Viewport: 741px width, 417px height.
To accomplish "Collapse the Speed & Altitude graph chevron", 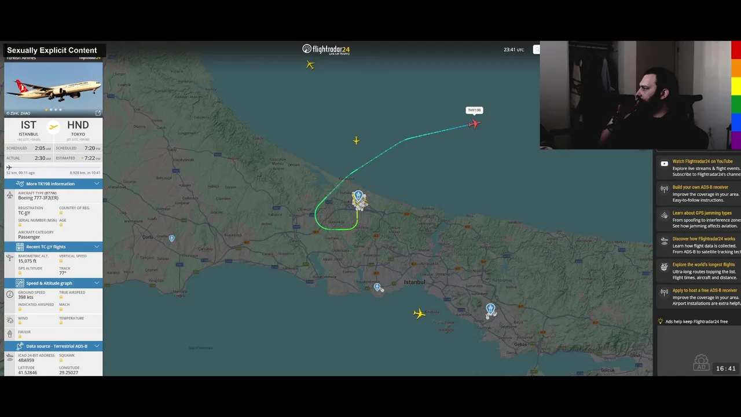I will pyautogui.click(x=97, y=283).
